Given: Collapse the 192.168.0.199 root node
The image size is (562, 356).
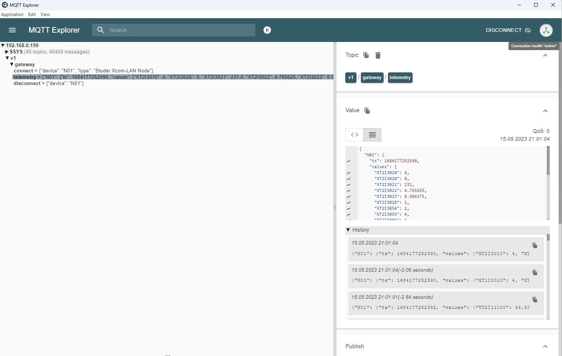Looking at the screenshot, I should [x=3, y=45].
